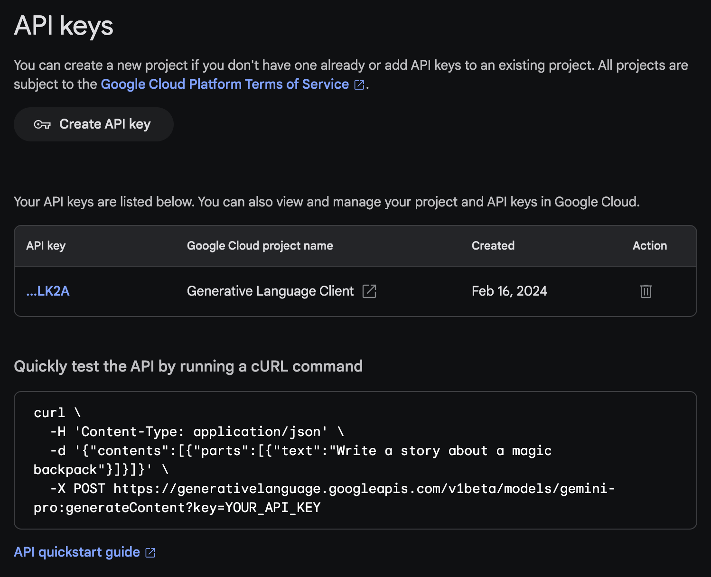This screenshot has width=711, height=577.
Task: Click the "Created" column header
Action: click(x=493, y=246)
